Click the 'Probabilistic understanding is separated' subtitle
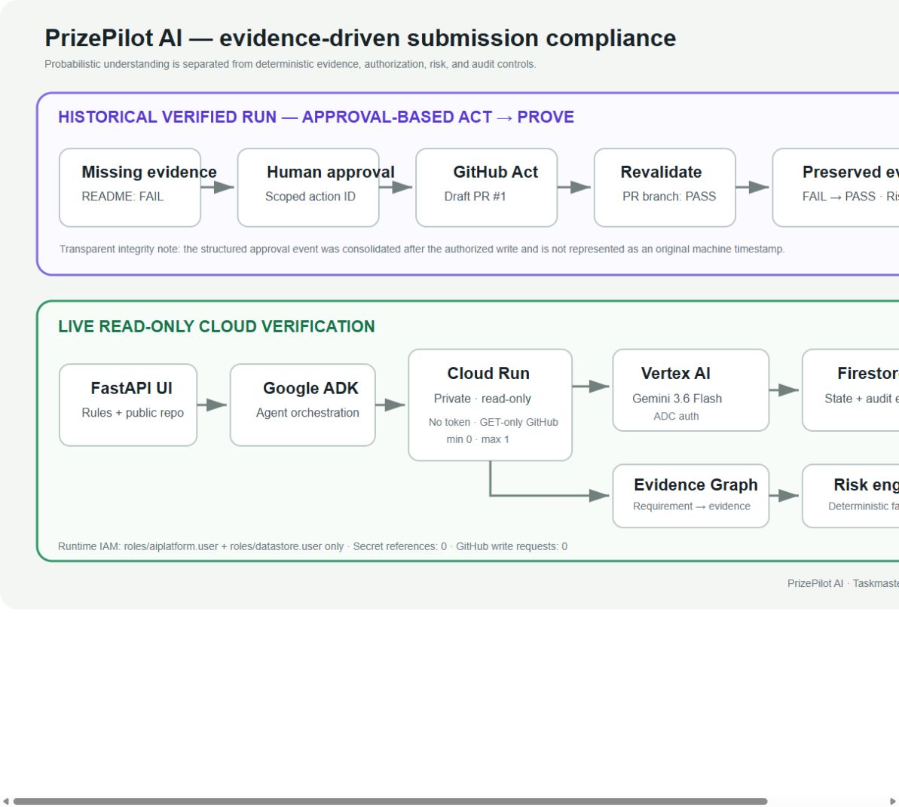899x807 pixels. (290, 64)
